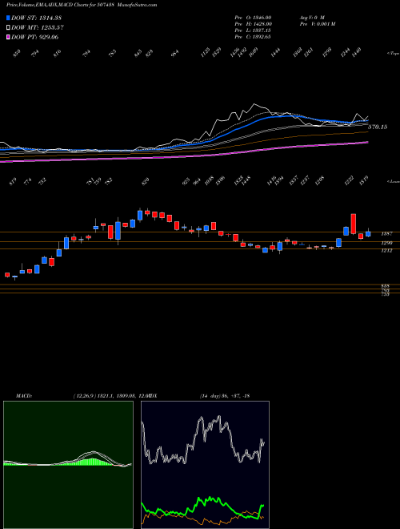Click the 'Pre O: 1346.00' value
Screen dimensions: 400x529
253,18
